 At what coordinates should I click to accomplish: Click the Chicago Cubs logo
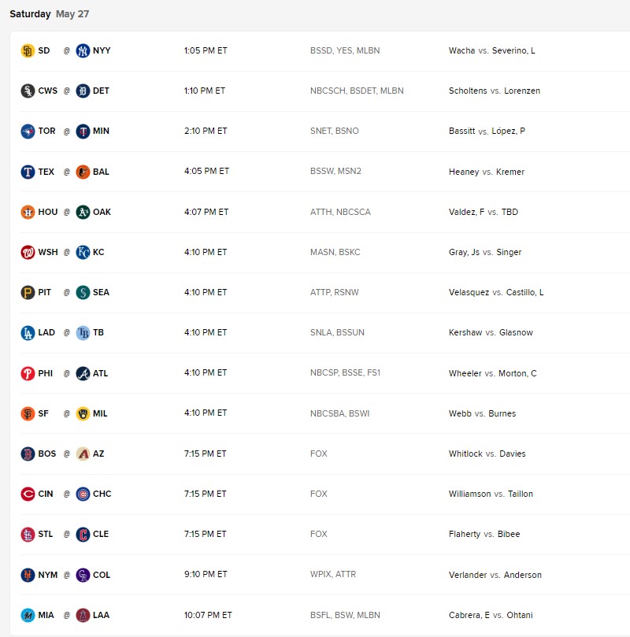(x=82, y=494)
